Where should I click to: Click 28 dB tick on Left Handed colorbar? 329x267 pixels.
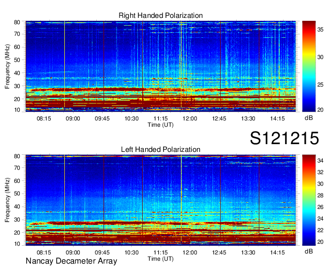tap(320, 196)
